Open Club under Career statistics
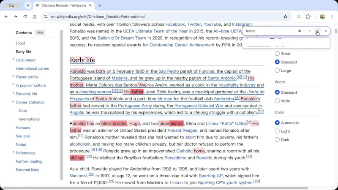The width and height of the screenshot is (338, 190). (23, 111)
